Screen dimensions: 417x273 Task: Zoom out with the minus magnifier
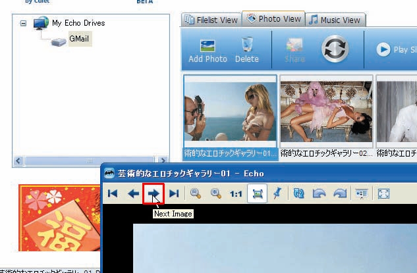(196, 193)
